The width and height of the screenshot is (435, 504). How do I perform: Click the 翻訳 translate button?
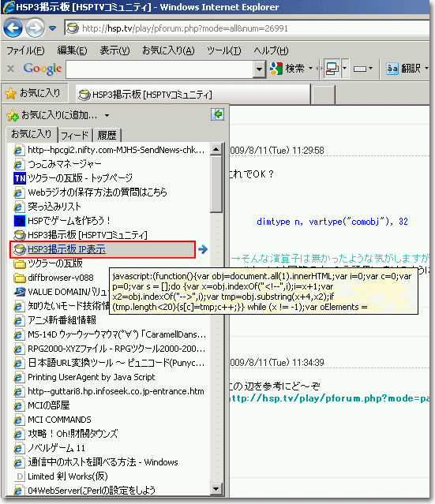point(403,68)
